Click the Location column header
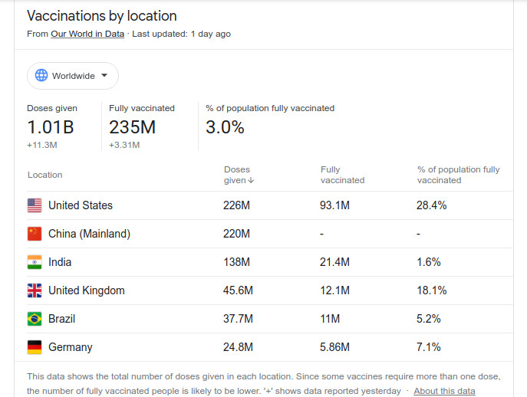The width and height of the screenshot is (527, 397). point(45,175)
